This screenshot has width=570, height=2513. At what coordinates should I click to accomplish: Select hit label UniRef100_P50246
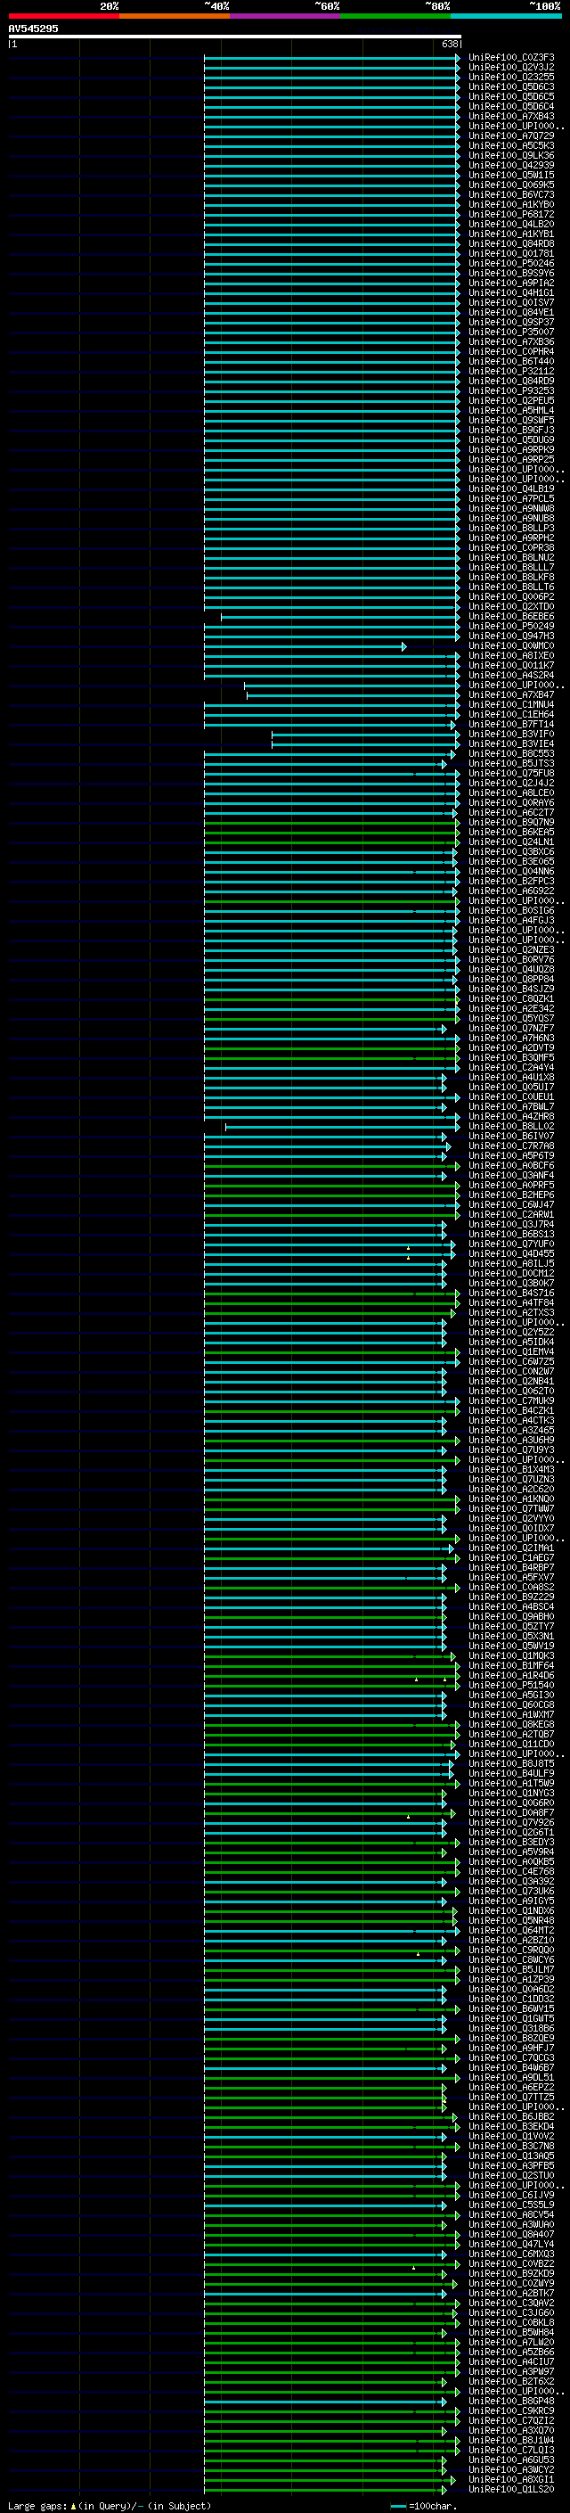tap(510, 263)
